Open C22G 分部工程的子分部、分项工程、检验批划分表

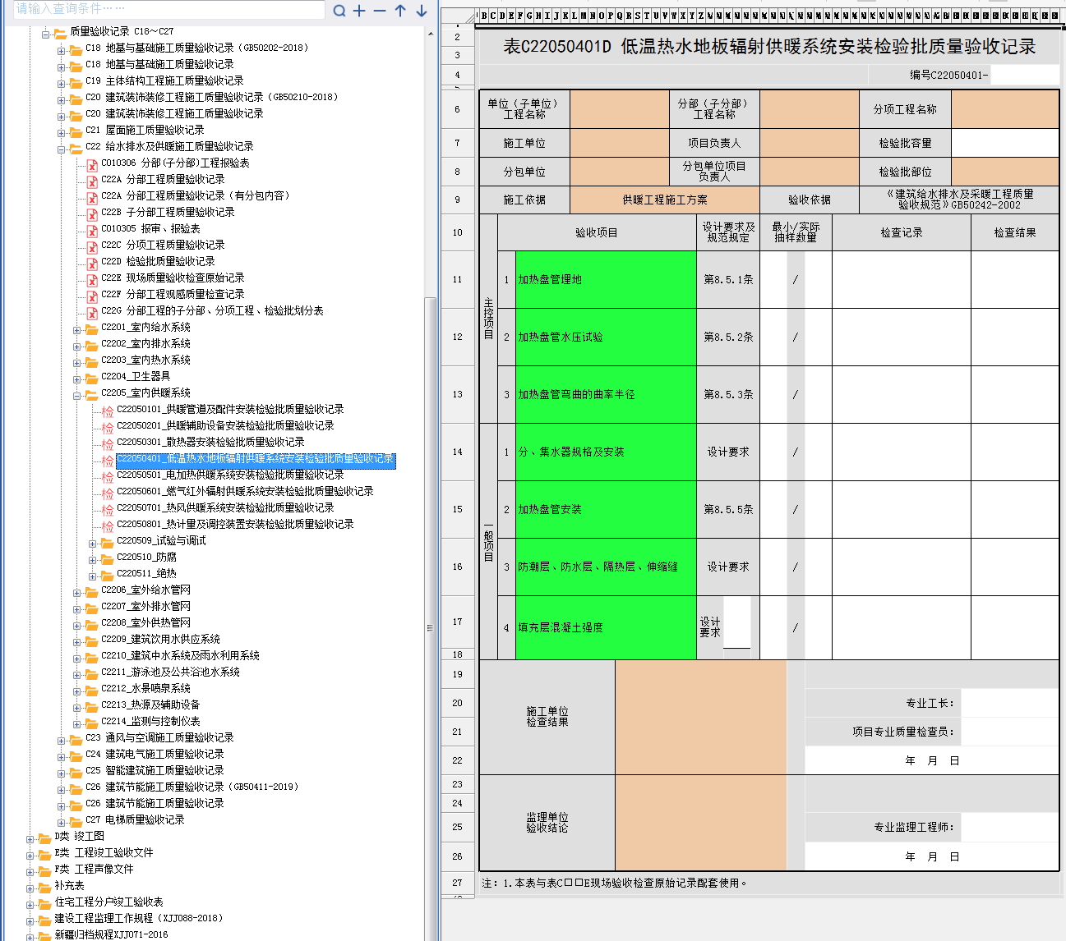pos(212,310)
